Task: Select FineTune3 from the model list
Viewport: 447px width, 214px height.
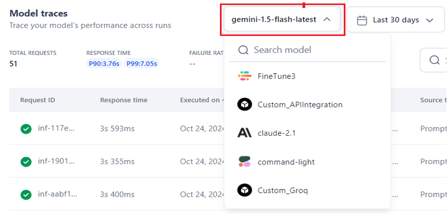Action: [307, 76]
